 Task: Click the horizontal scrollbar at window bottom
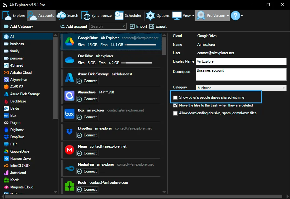(143, 197)
